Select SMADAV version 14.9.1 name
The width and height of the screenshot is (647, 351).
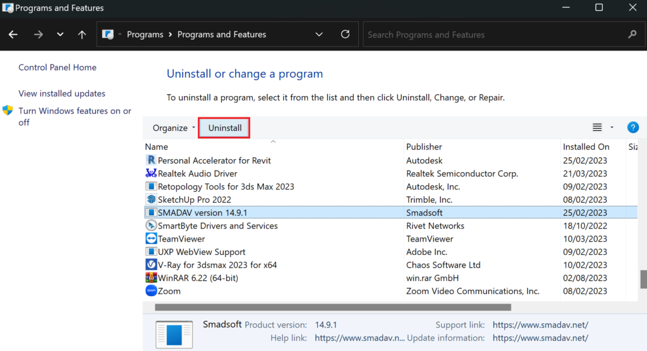(202, 213)
